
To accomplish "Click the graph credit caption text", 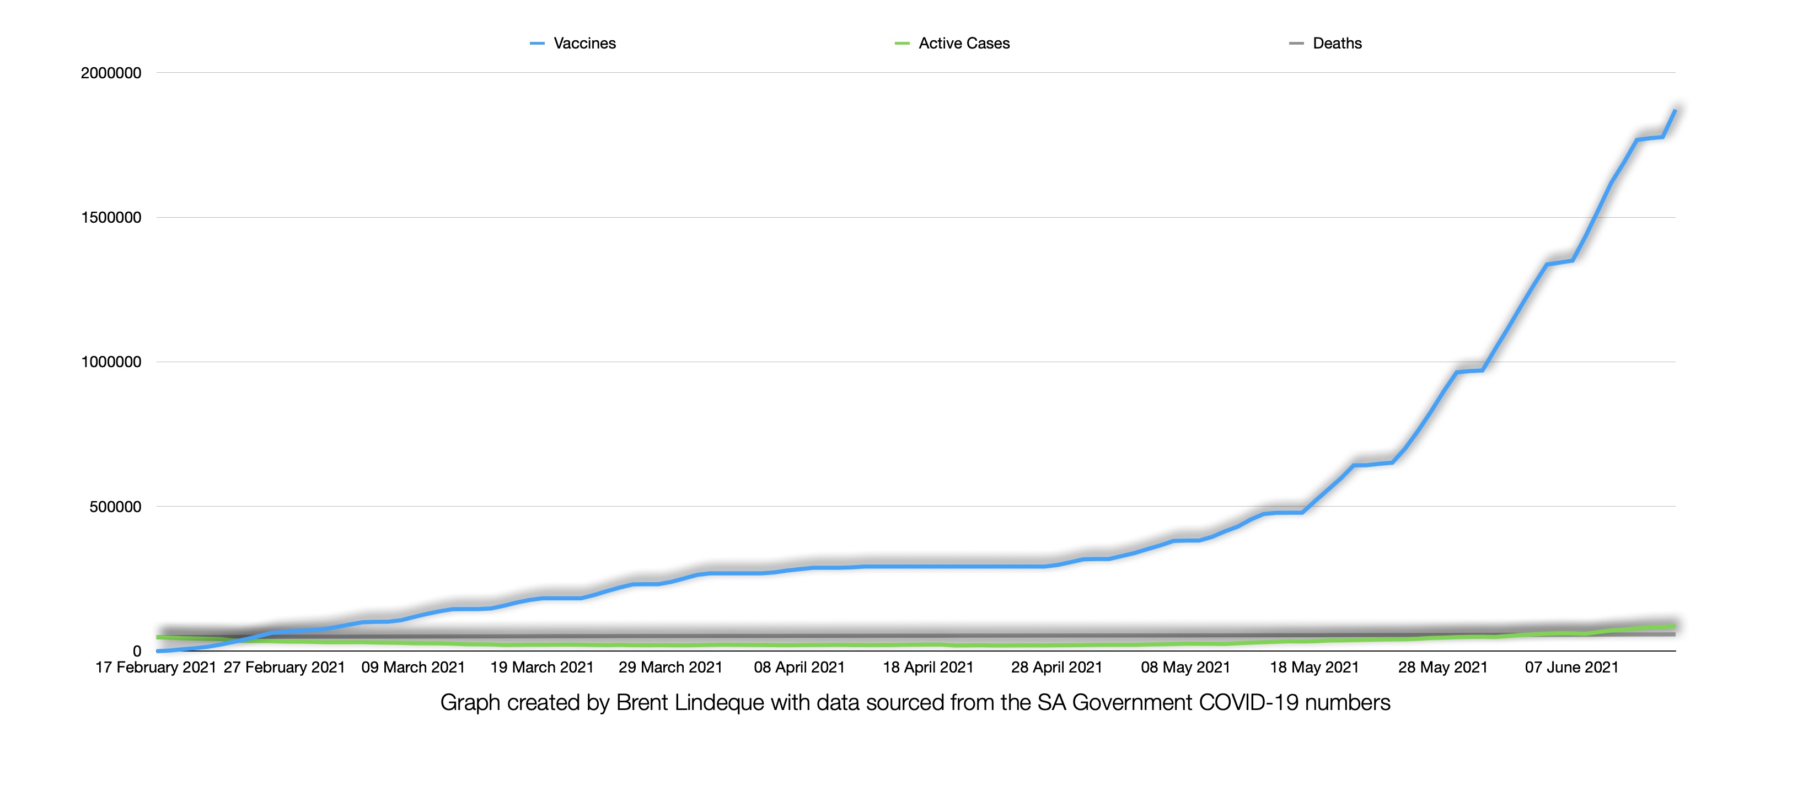I will click(x=915, y=702).
